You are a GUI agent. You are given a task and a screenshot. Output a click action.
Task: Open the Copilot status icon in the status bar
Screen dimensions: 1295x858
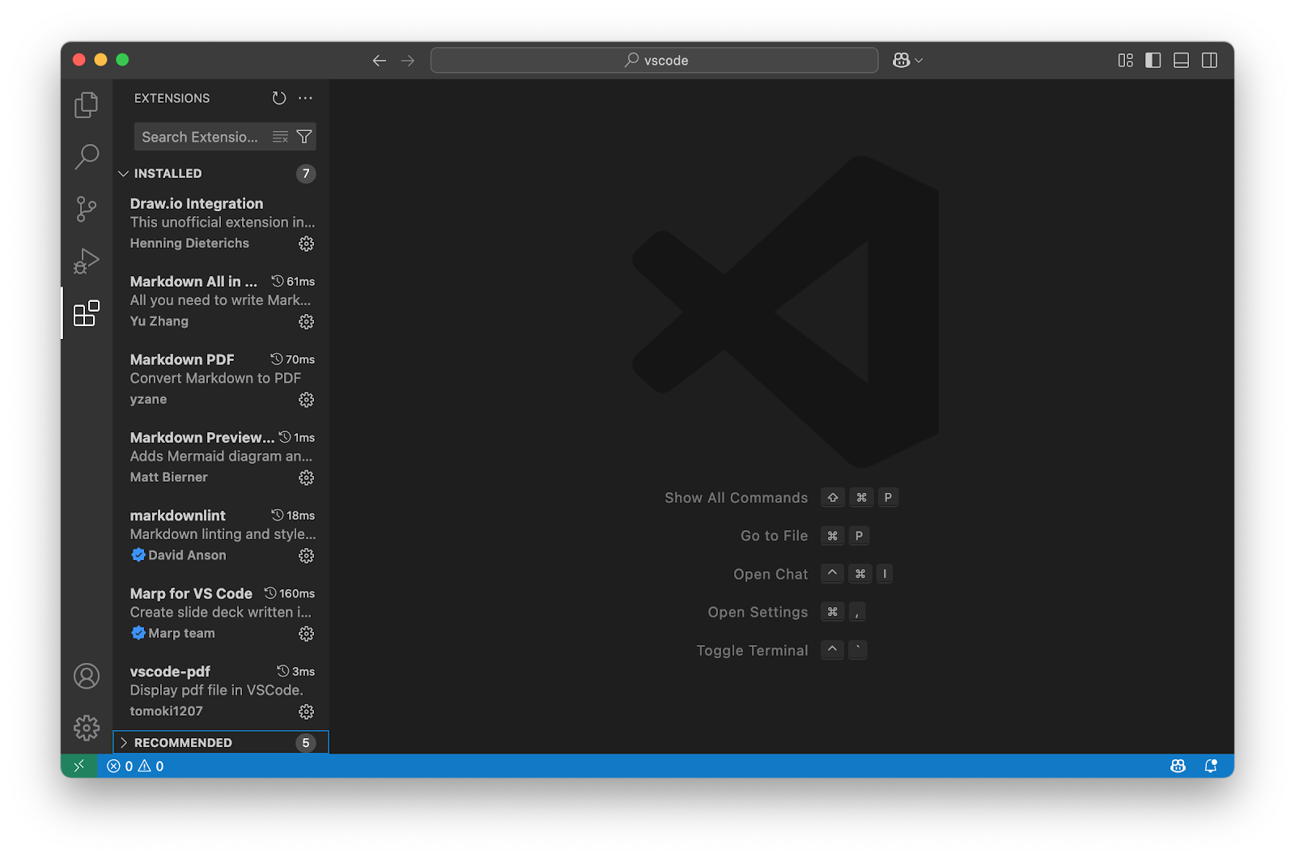point(1178,766)
